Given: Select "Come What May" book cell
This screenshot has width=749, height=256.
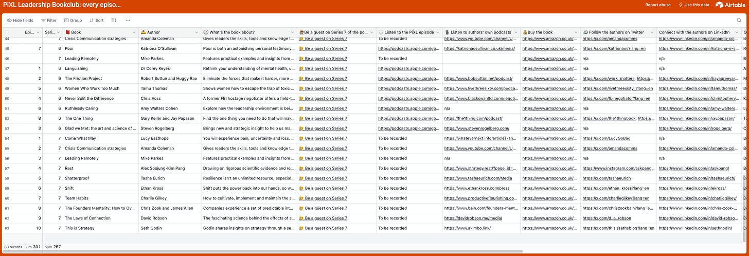Looking at the screenshot, I should (x=101, y=138).
